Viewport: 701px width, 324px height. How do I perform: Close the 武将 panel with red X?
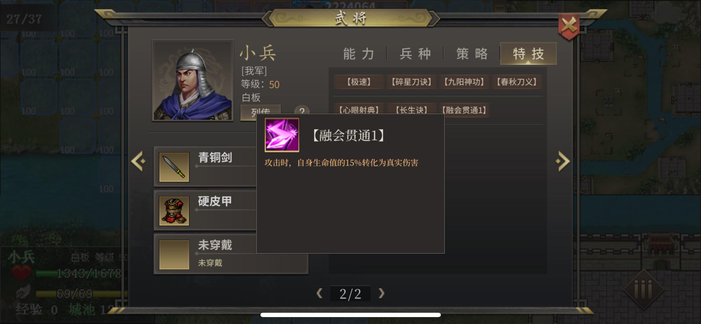tap(569, 26)
